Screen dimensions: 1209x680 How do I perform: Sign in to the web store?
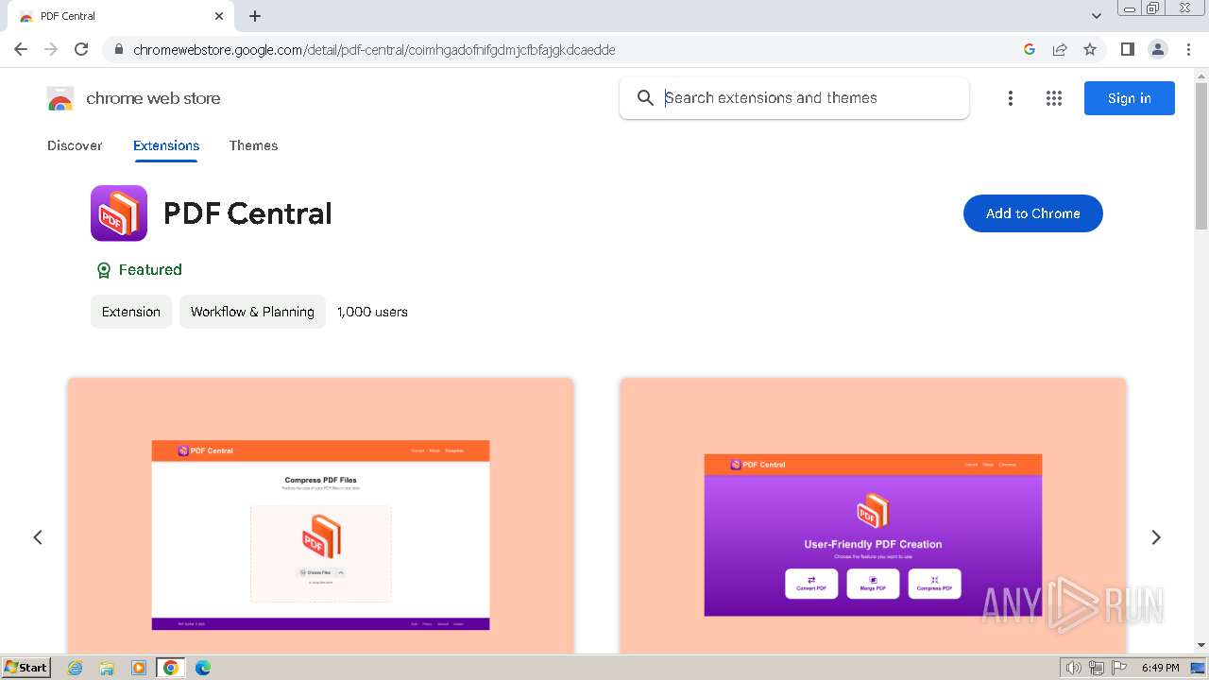point(1130,98)
